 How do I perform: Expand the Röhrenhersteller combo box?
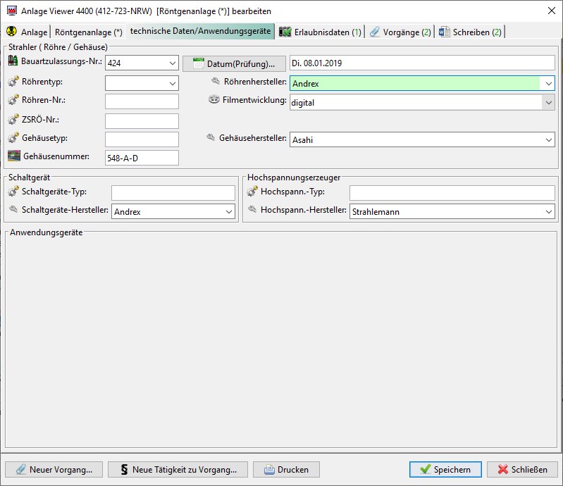coord(548,84)
